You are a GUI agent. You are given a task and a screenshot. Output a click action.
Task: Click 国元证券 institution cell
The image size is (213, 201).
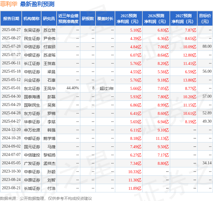32,147
